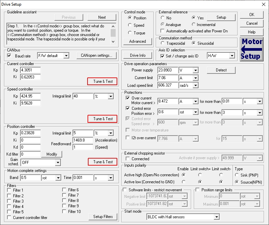This screenshot has height=225, width=269.
Task: Open Start mode BLDC dropdown
Action: point(217,217)
